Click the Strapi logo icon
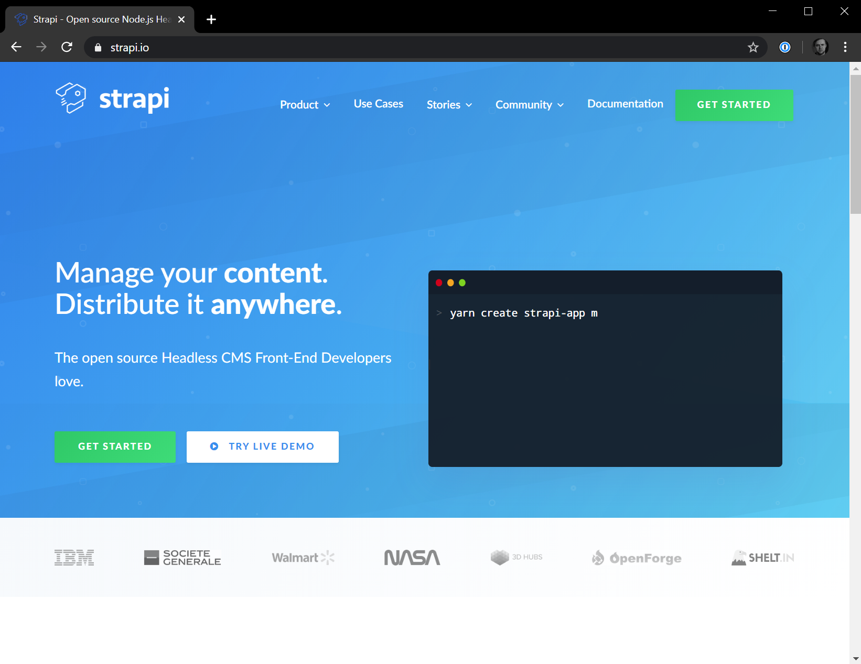The image size is (861, 664). [x=71, y=98]
